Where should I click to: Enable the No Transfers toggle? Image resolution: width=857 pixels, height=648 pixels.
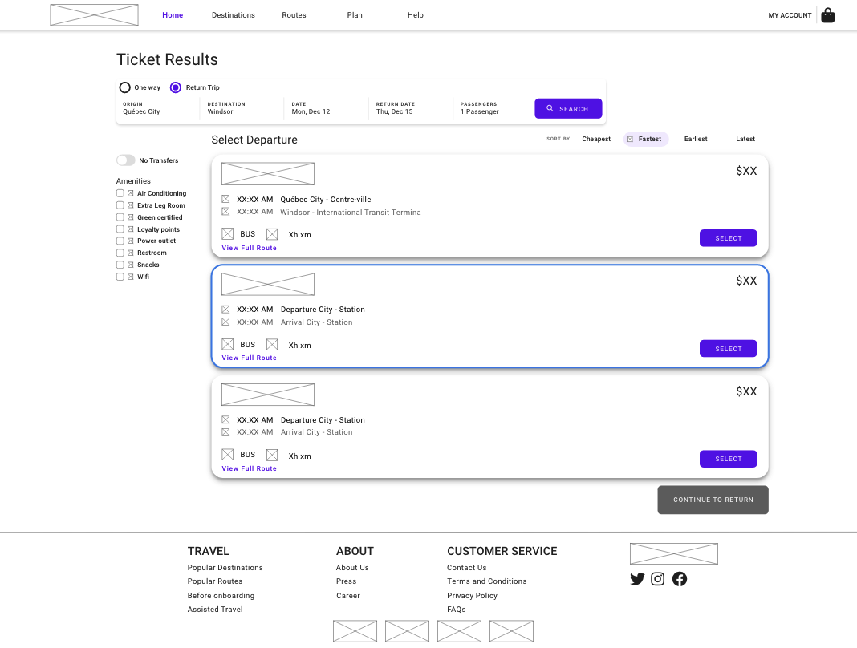[x=125, y=160]
